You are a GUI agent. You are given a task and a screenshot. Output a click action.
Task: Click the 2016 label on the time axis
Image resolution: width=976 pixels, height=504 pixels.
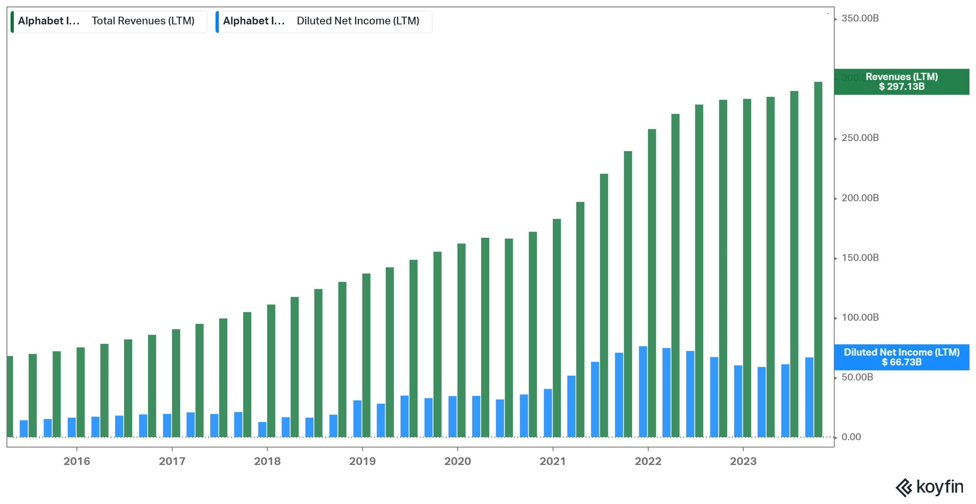pyautogui.click(x=76, y=461)
